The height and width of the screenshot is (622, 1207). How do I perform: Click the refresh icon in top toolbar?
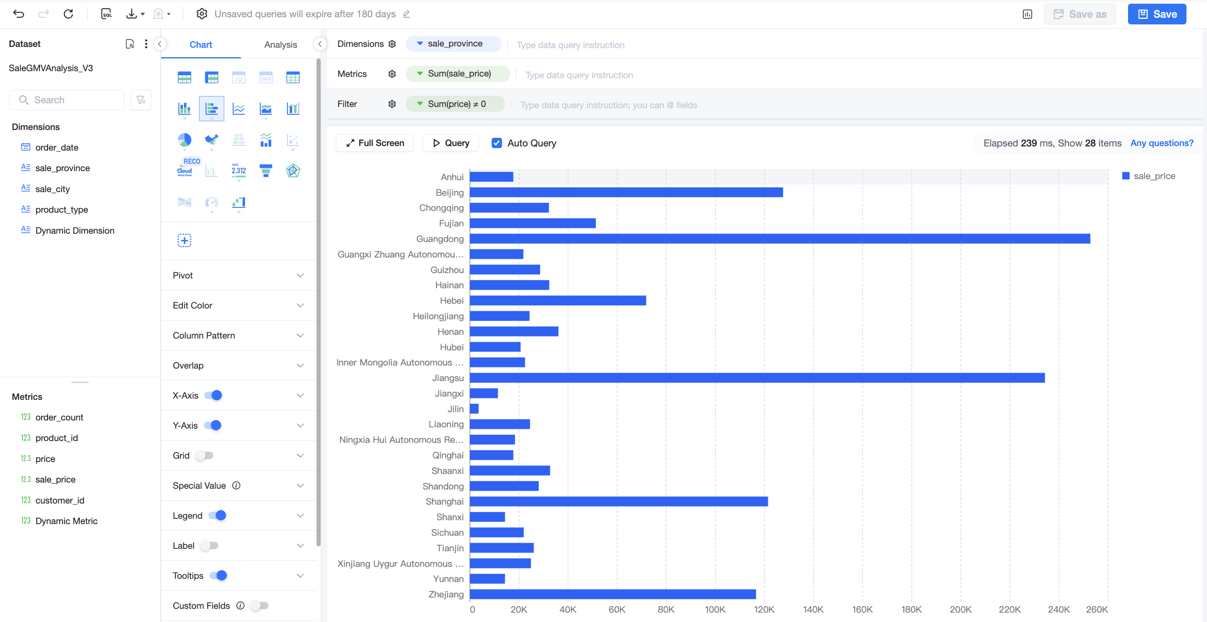[x=68, y=14]
